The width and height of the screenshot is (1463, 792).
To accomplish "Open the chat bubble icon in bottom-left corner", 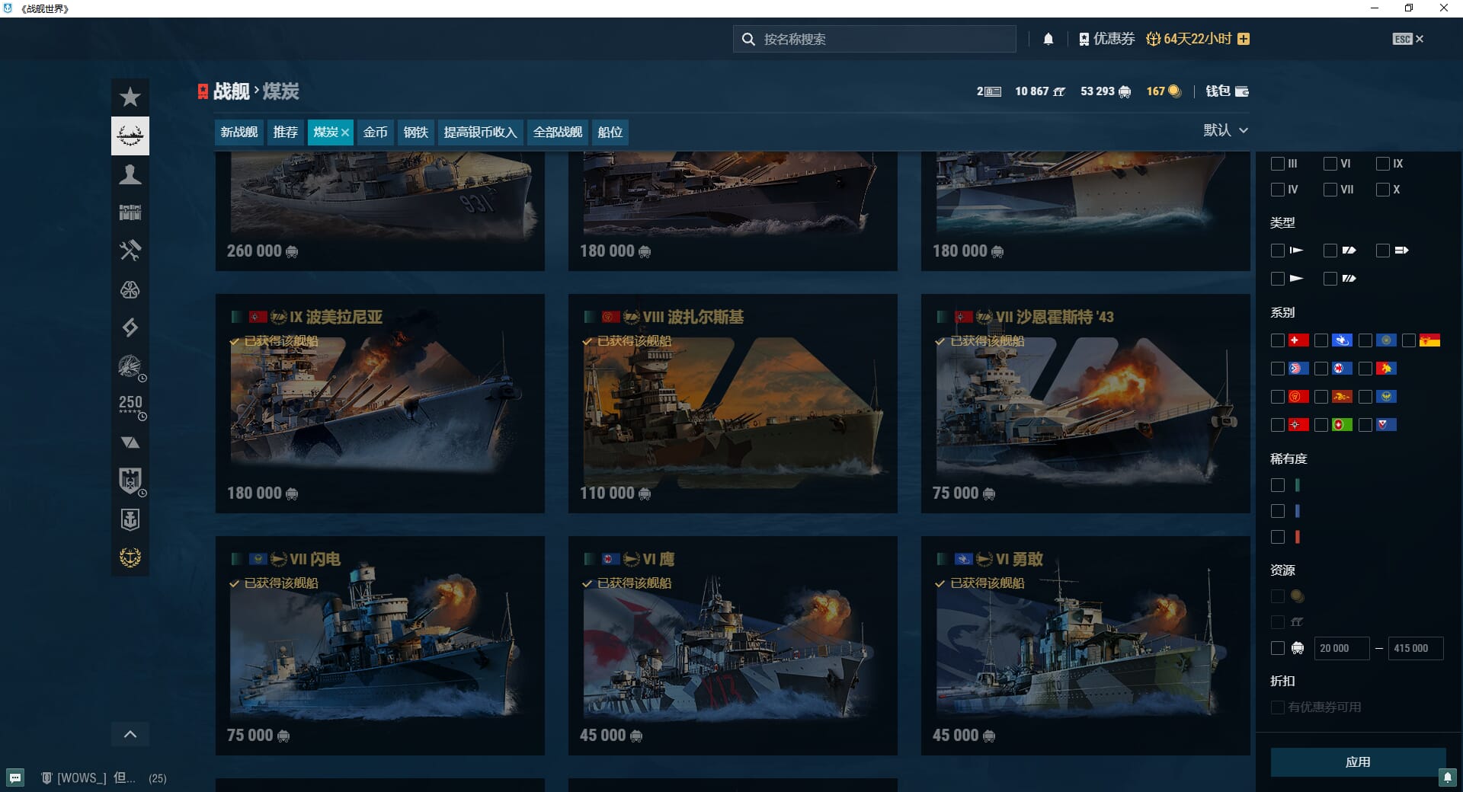I will [x=16, y=778].
